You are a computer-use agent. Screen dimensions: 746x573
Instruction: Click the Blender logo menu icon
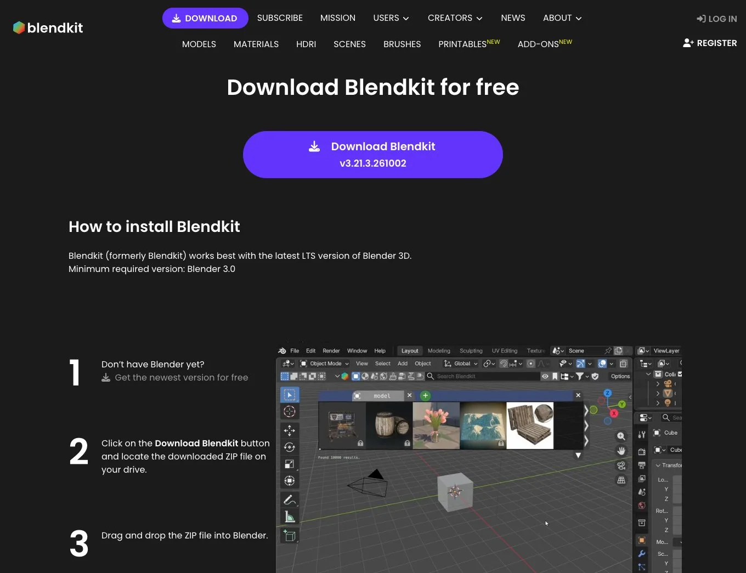[282, 350]
